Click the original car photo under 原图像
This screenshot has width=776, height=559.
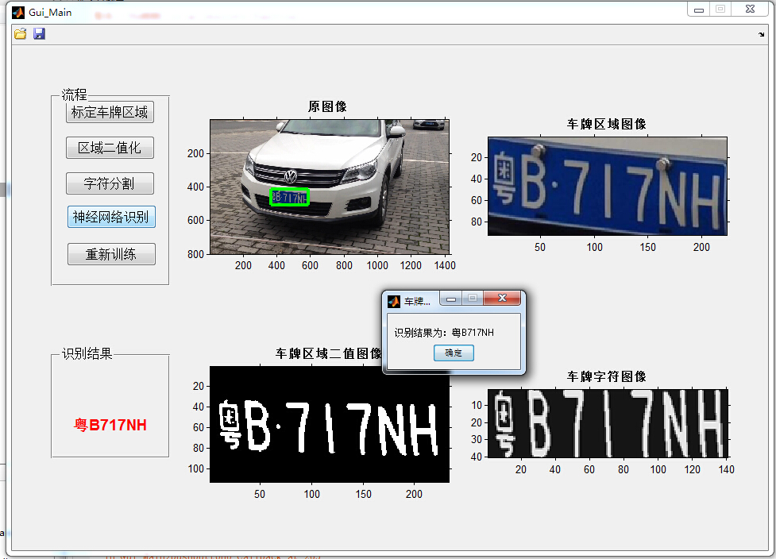point(330,187)
